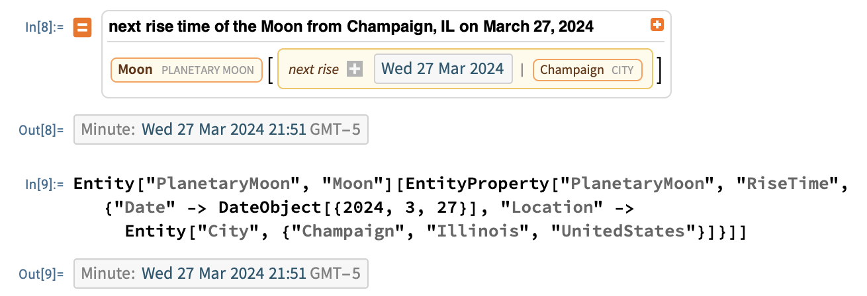
Task: Select the Out[8]= cell label
Action: coord(40,130)
